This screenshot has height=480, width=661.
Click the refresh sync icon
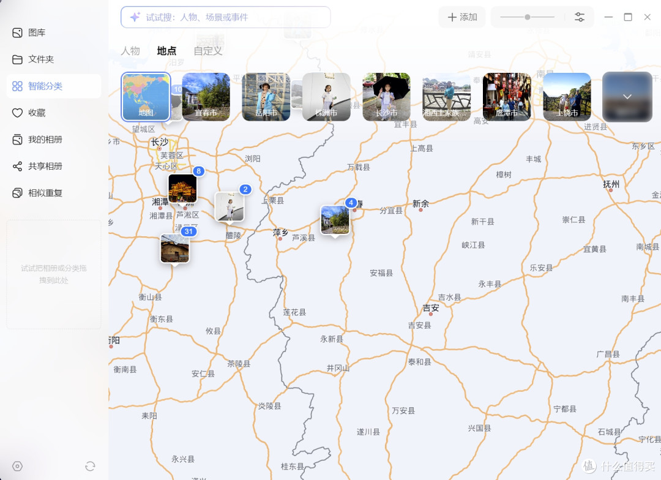[90, 466]
